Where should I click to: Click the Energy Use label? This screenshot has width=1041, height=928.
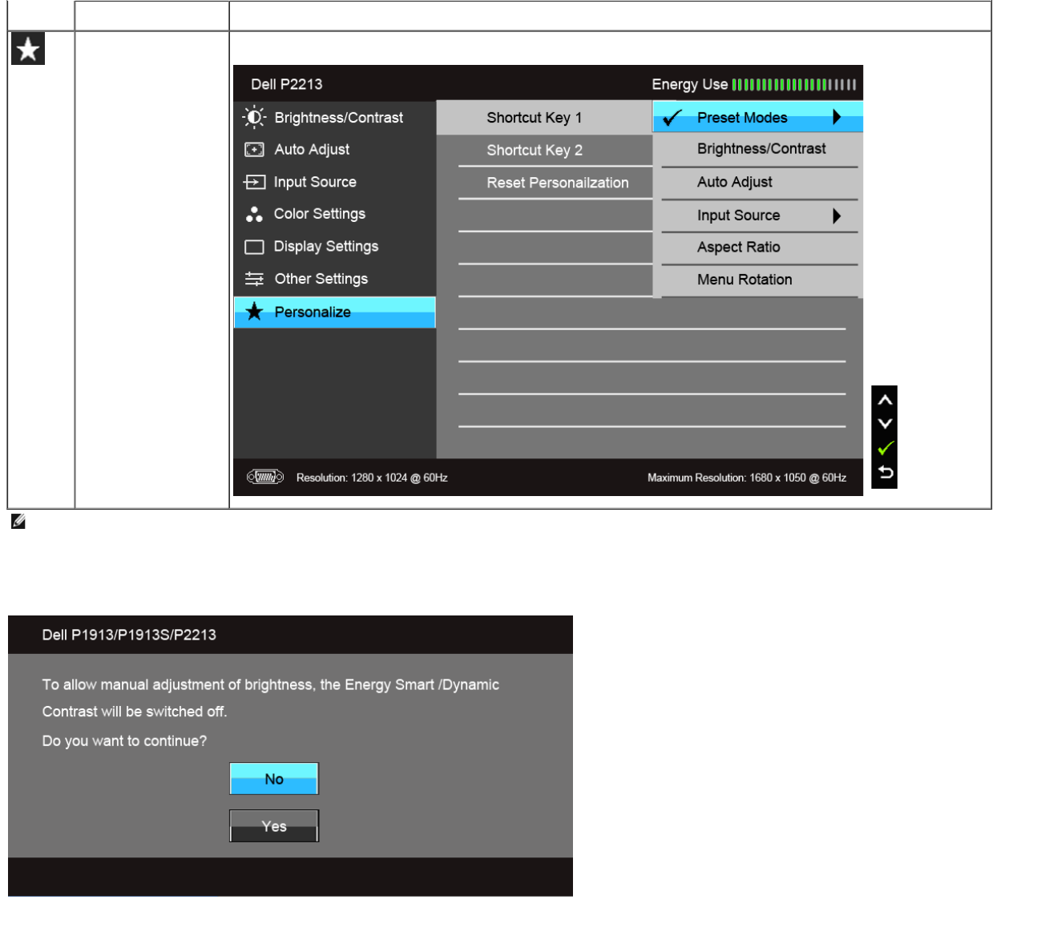tap(690, 84)
